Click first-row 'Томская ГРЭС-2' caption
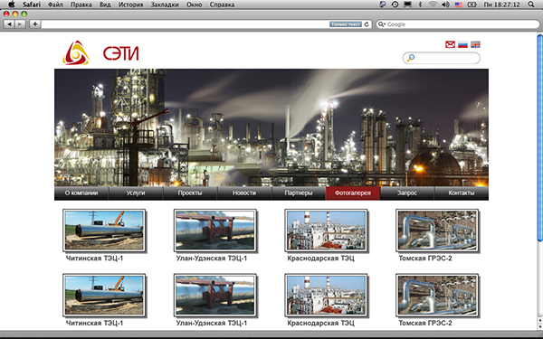This screenshot has height=339, width=543. pos(425,258)
